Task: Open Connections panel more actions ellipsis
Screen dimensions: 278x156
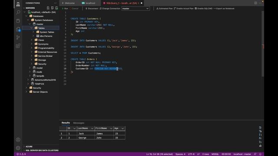Action: 55,3
